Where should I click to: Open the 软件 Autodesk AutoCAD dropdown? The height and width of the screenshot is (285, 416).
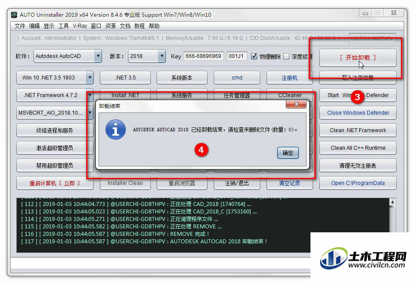[98, 56]
